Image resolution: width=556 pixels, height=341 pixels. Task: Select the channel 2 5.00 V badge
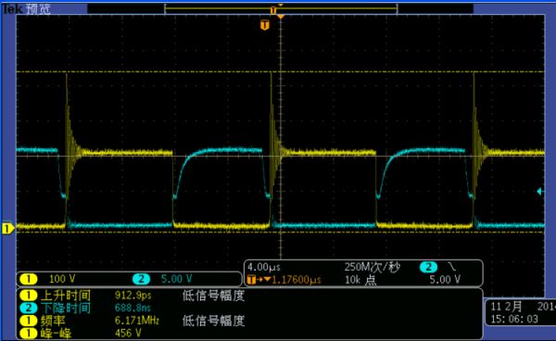click(141, 279)
